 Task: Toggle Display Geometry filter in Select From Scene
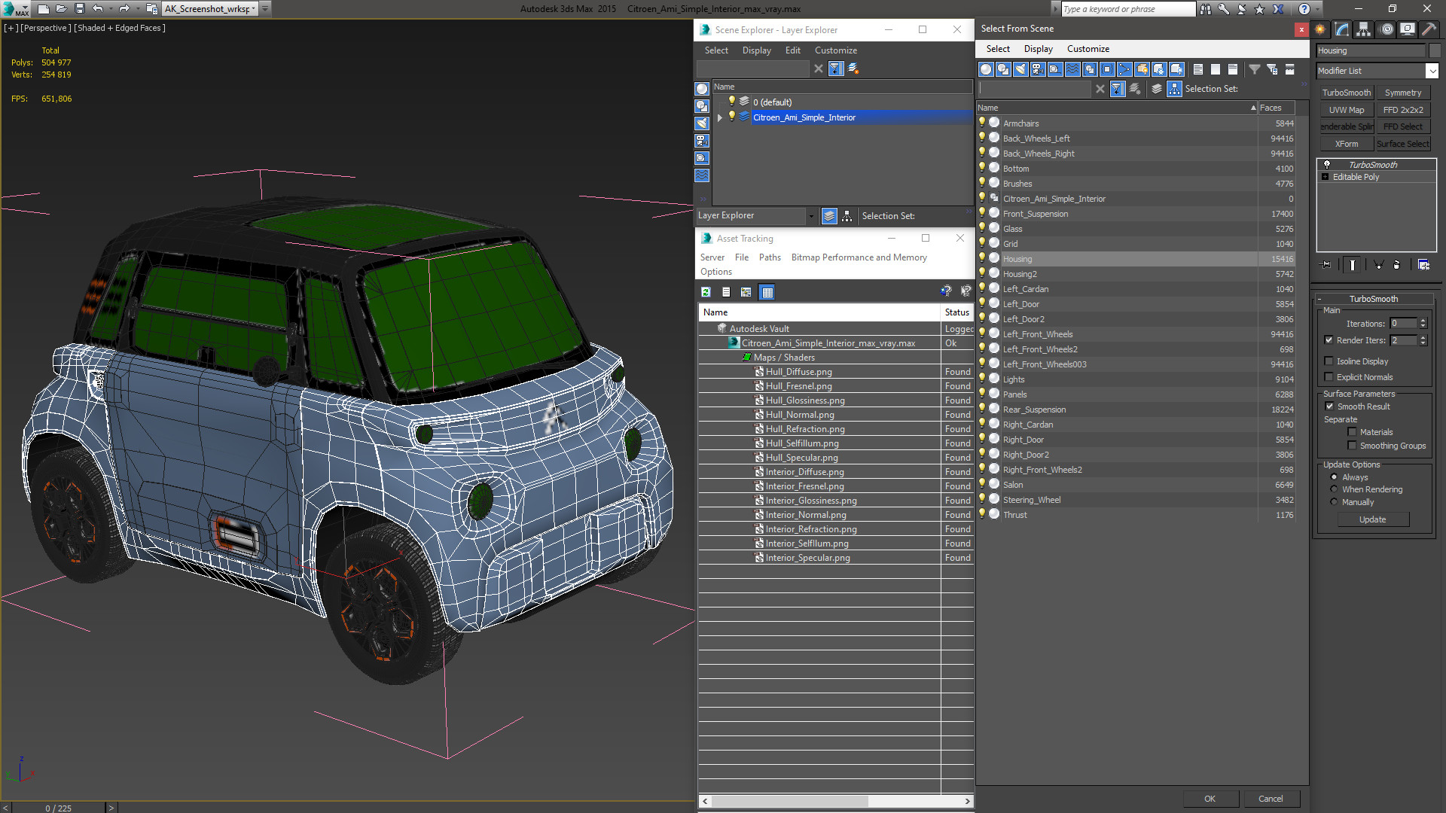coord(986,69)
